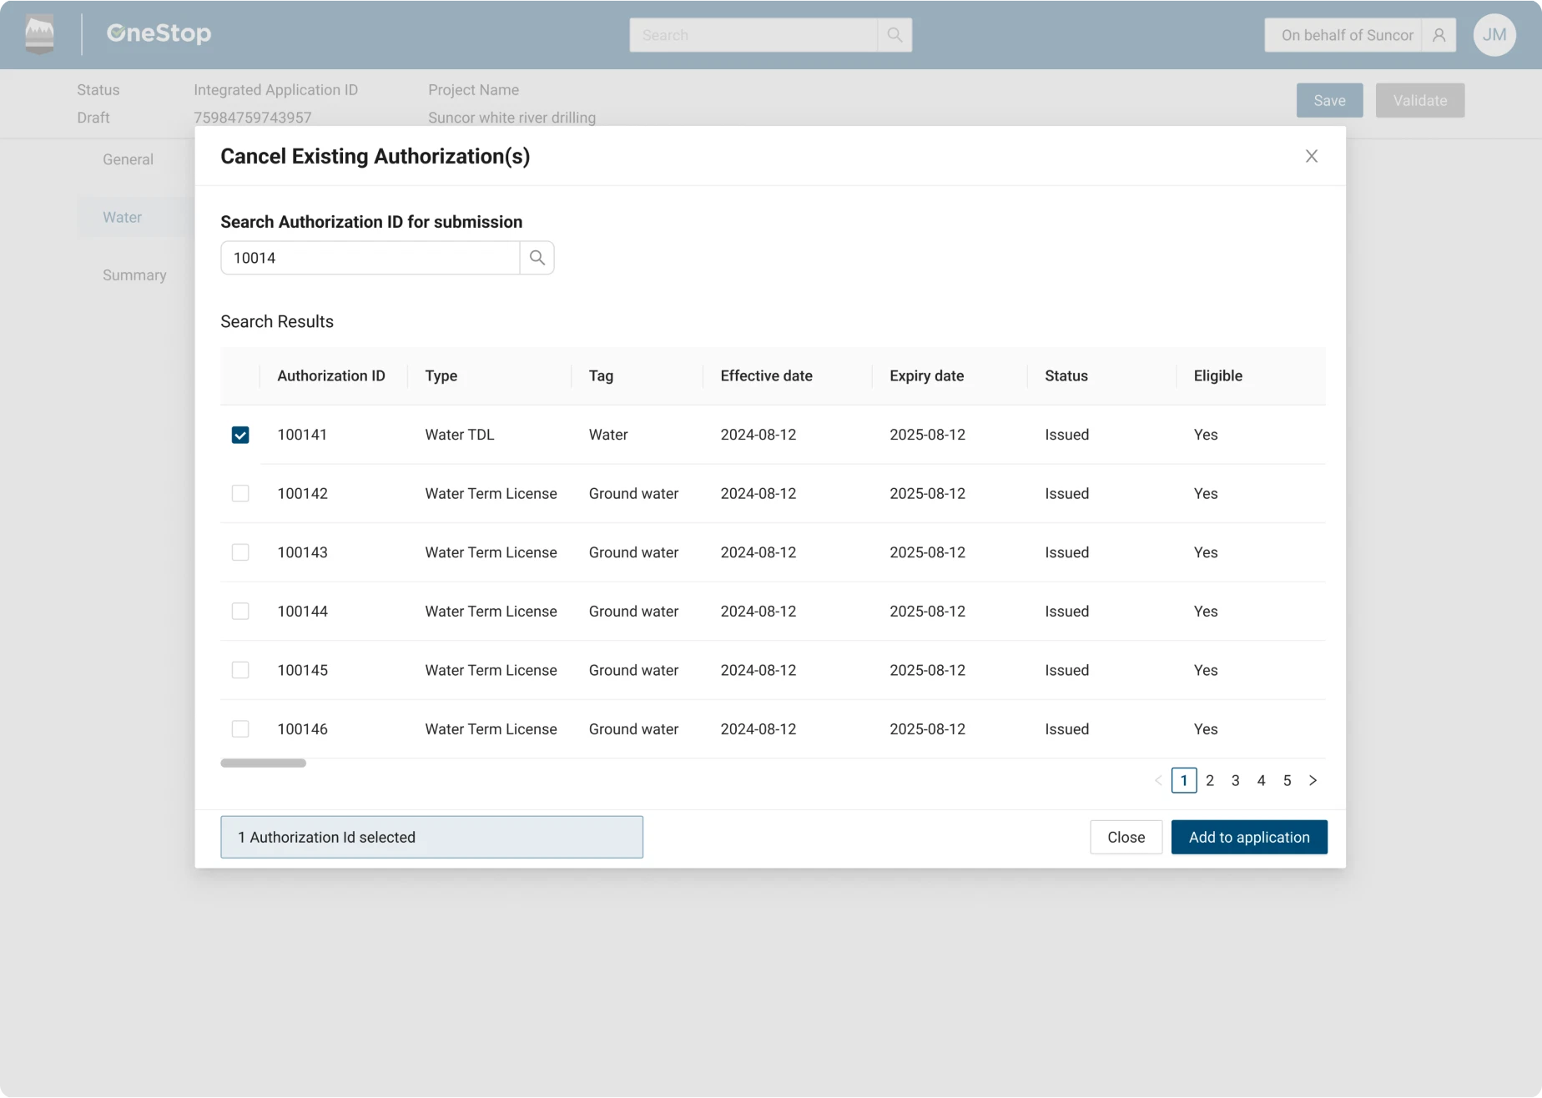The width and height of the screenshot is (1542, 1098).
Task: Click the authorization search magnifier icon
Action: click(537, 258)
